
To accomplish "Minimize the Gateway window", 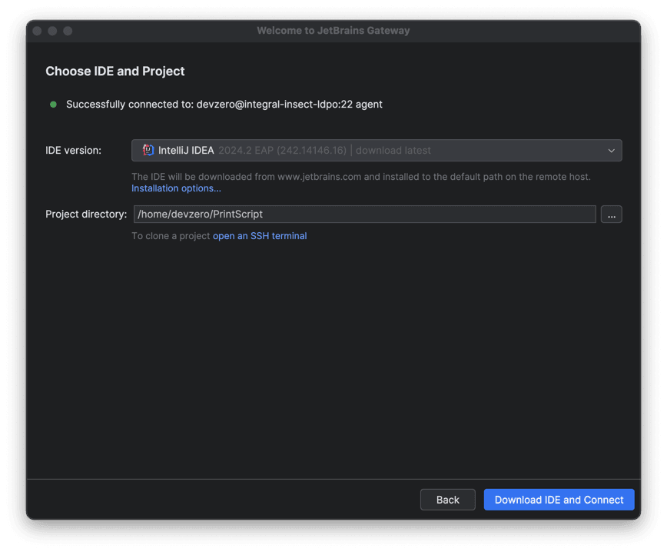I will click(x=52, y=31).
